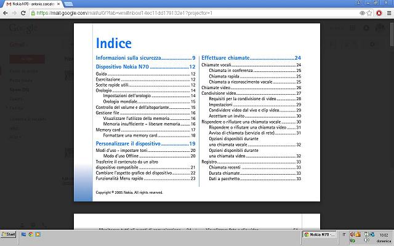Launch Chrome from the quick launch bar
Screen dimensions: 394x246
(x=31, y=234)
